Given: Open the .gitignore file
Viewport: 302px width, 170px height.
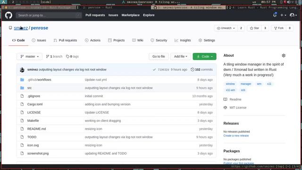Looking at the screenshot, I should (x=34, y=96).
